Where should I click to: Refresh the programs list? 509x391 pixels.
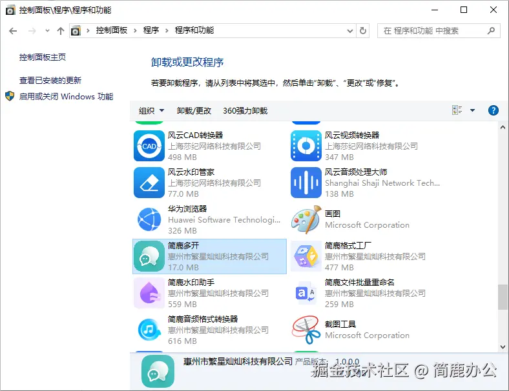(x=363, y=31)
